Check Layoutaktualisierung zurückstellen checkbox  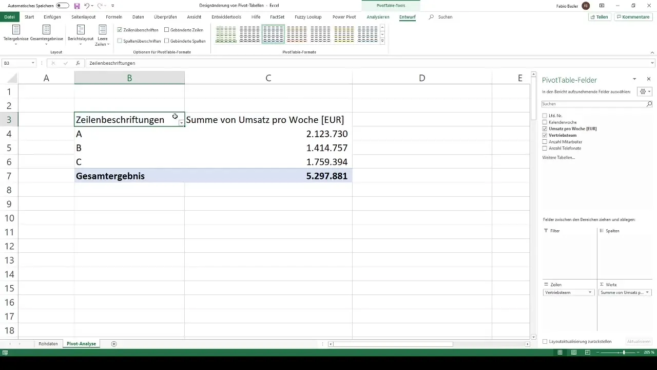pyautogui.click(x=545, y=341)
